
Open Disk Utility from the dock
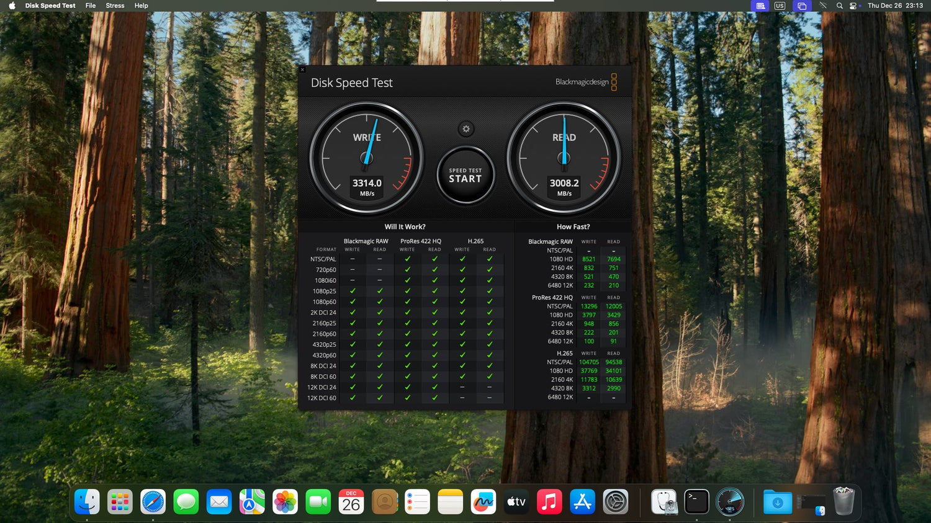point(663,502)
